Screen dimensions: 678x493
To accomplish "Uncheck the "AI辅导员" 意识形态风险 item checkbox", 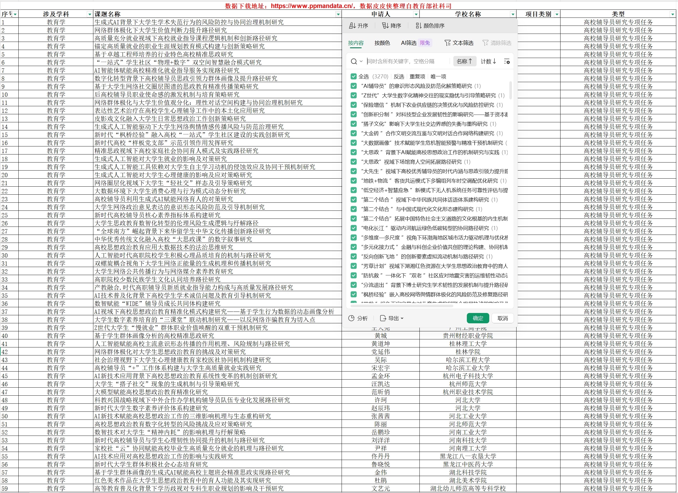I will (353, 86).
